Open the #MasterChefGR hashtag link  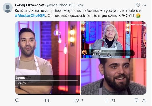point(30,16)
